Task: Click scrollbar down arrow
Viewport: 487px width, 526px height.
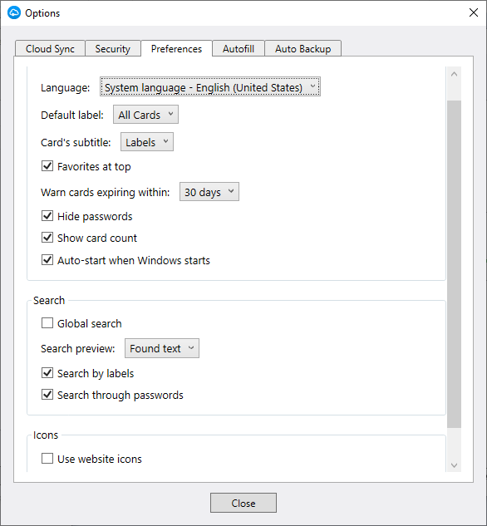Action: [454, 465]
